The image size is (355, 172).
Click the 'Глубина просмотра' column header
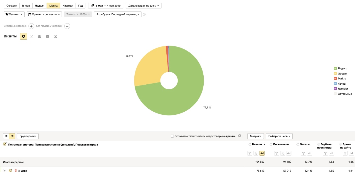pyautogui.click(x=324, y=146)
